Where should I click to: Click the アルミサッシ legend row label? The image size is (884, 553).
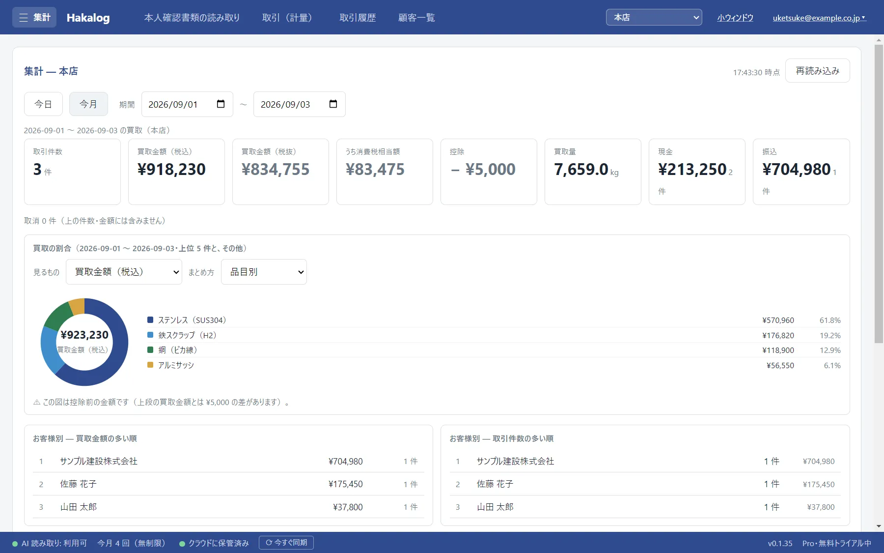point(176,365)
